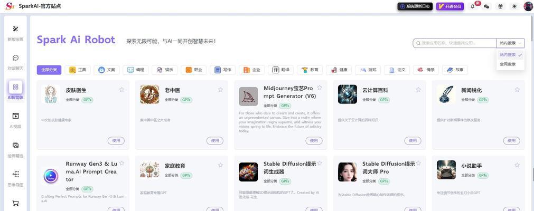Favorite the 云计算百科 star
Viewport: 534px width, 211px height.
[x=418, y=90]
